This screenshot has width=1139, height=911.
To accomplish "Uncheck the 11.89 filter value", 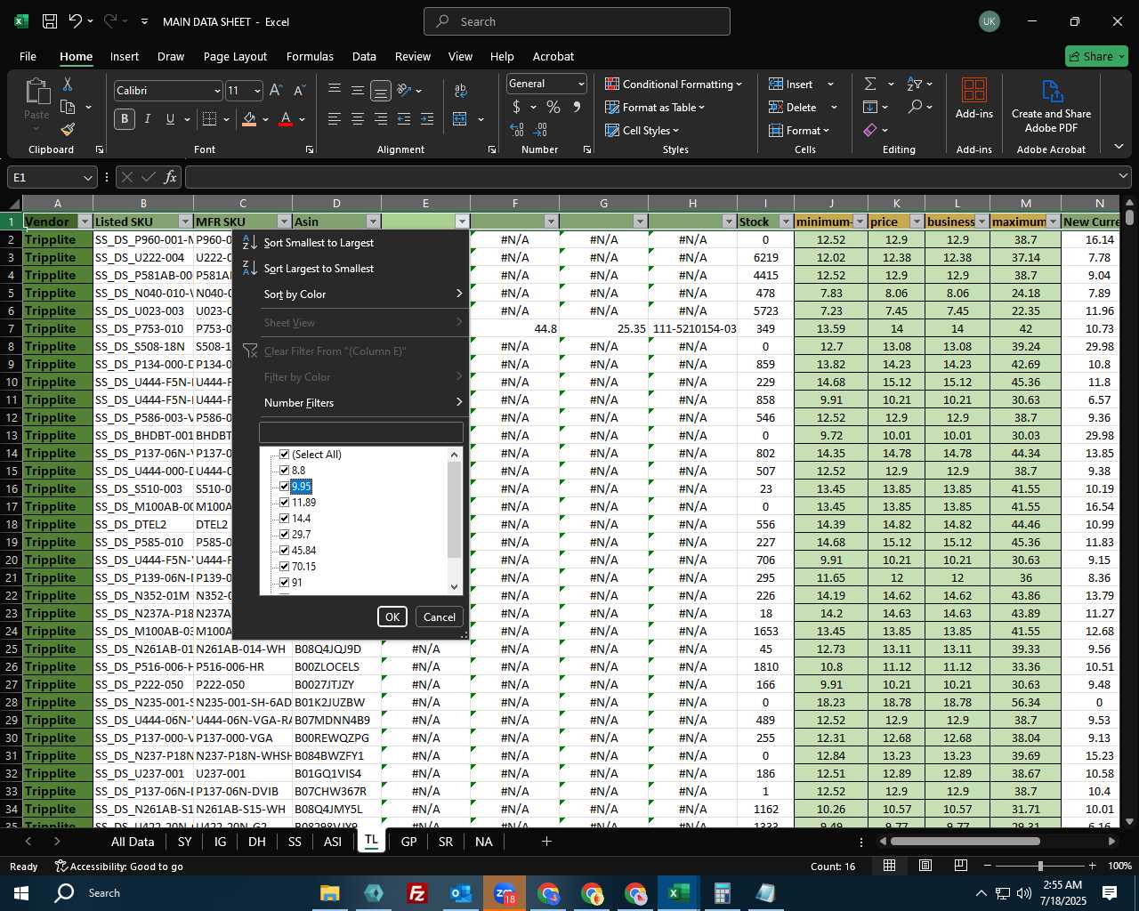I will tap(285, 502).
